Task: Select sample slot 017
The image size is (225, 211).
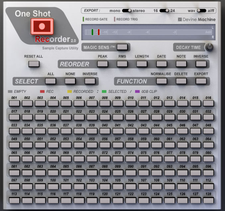Action: 14,117
